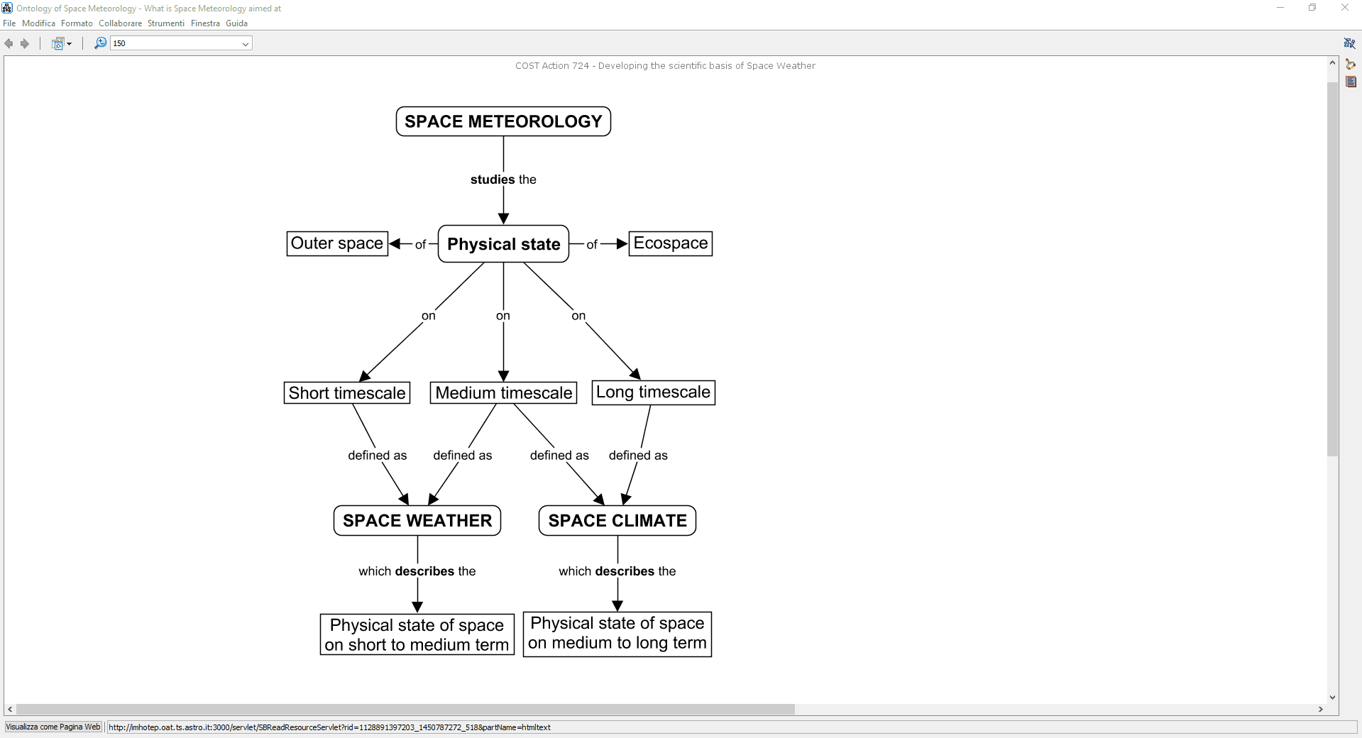The image size is (1362, 738).
Task: Select the SPACE METEOROLOGY concept node
Action: (x=503, y=121)
